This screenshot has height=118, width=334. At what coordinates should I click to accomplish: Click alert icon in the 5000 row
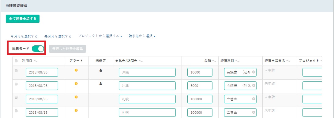[76, 84]
